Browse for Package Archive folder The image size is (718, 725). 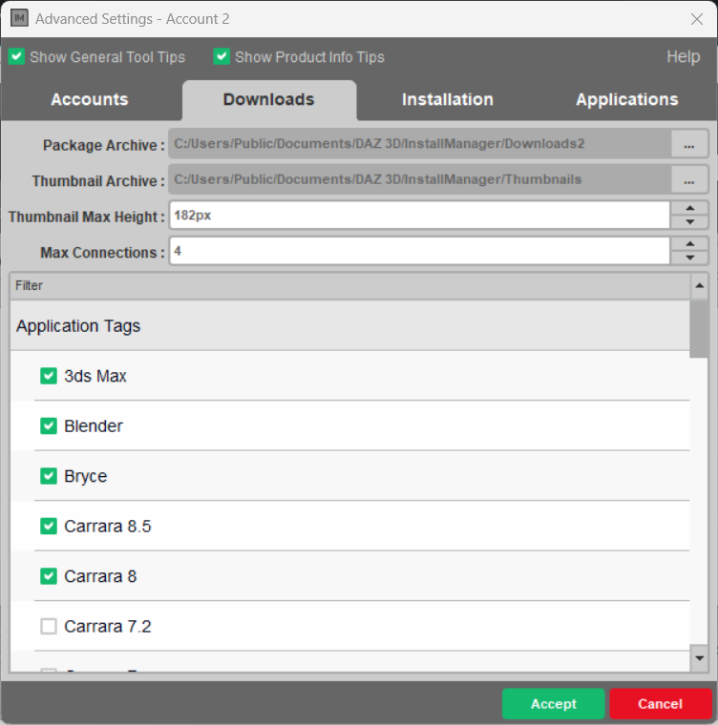(689, 145)
